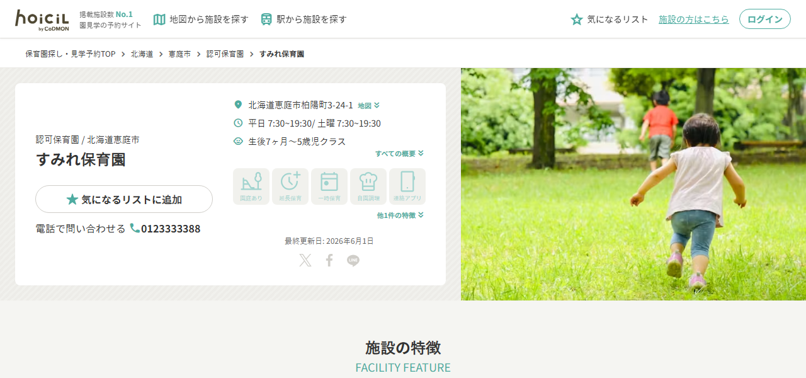Screen dimensions: 806x378
Task: Click 最終更新日: 2026年6月1日 text
Action: (329, 241)
